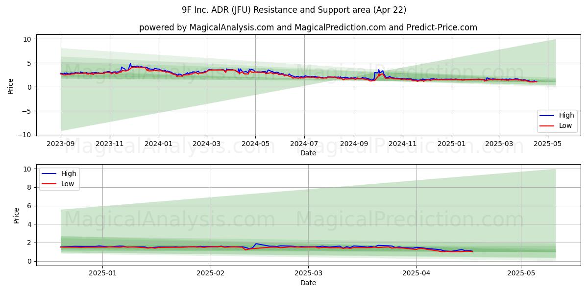Click the 'Date' x-axis label of the bottom chart
Image resolution: width=588 pixels, height=294 pixels.
pos(308,283)
